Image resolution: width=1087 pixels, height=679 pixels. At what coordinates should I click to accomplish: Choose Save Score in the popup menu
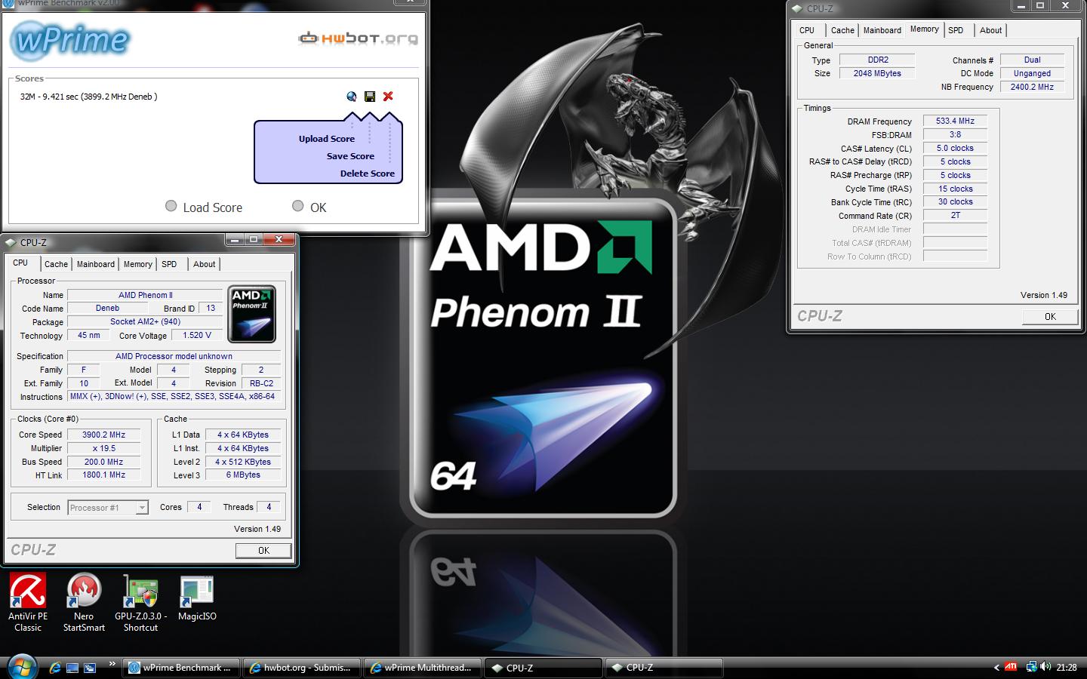point(350,156)
